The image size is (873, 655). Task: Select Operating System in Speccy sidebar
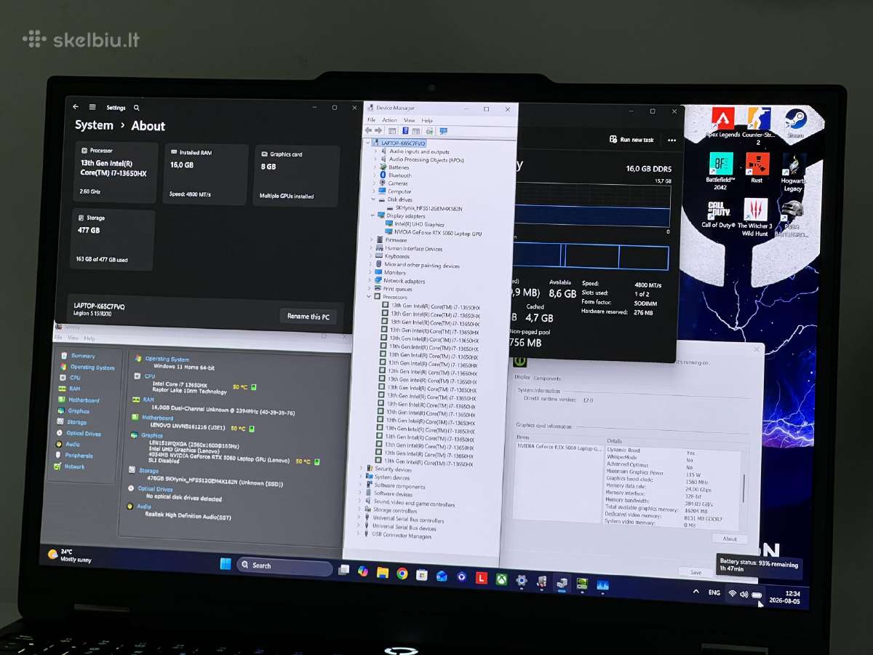[87, 367]
